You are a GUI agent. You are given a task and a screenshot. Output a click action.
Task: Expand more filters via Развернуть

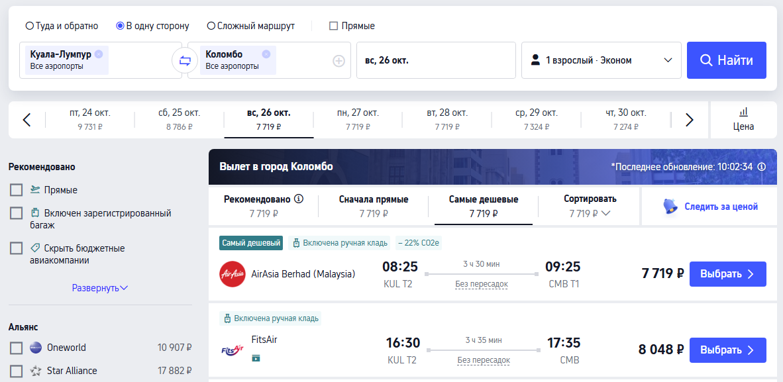pos(100,288)
